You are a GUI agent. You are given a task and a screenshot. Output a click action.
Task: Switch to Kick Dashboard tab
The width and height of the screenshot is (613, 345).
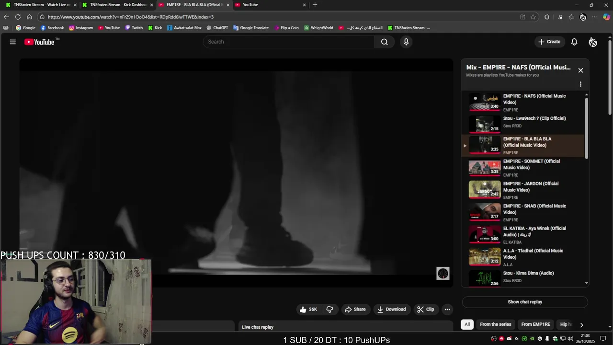118,5
